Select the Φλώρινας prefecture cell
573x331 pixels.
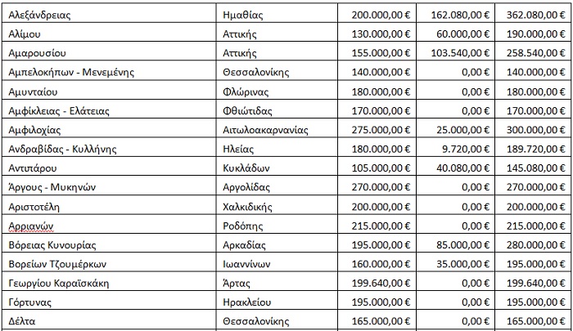[x=277, y=92]
